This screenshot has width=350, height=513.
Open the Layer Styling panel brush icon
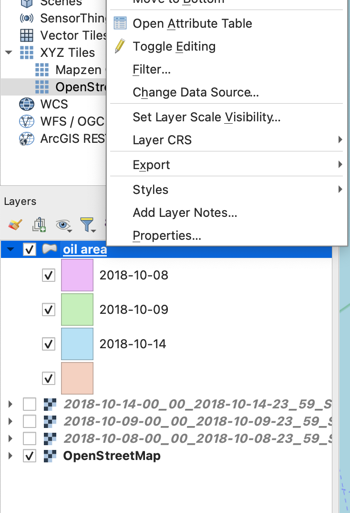(x=15, y=224)
